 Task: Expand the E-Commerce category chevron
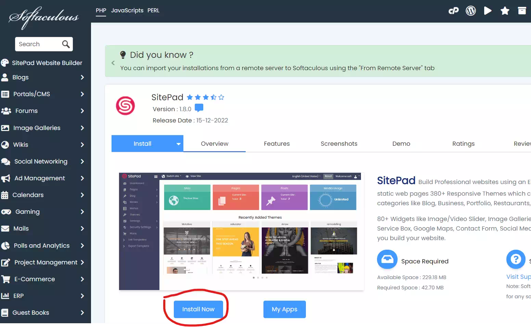(x=82, y=279)
